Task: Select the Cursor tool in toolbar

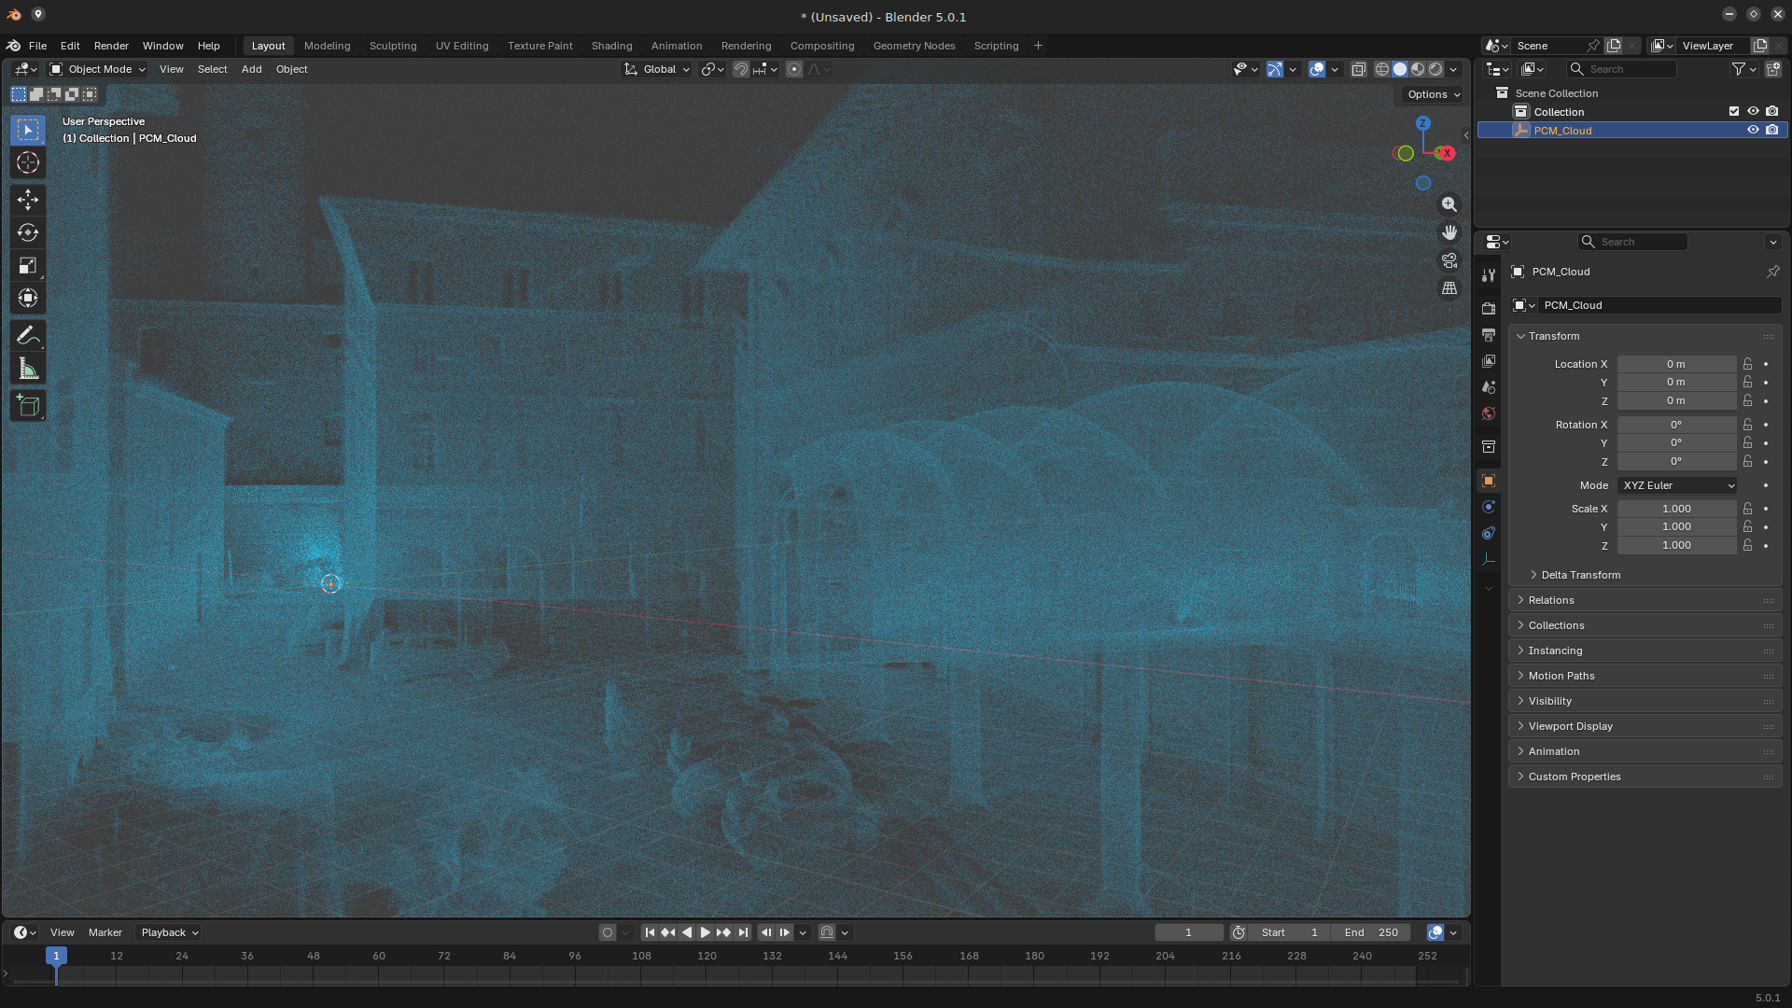Action: (28, 162)
